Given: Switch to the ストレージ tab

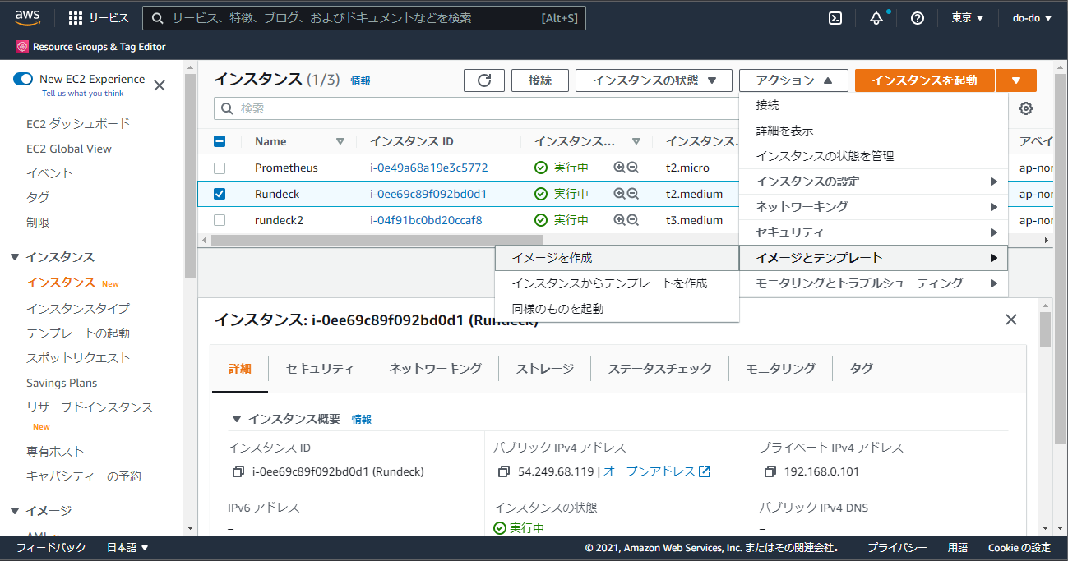Looking at the screenshot, I should [x=545, y=369].
